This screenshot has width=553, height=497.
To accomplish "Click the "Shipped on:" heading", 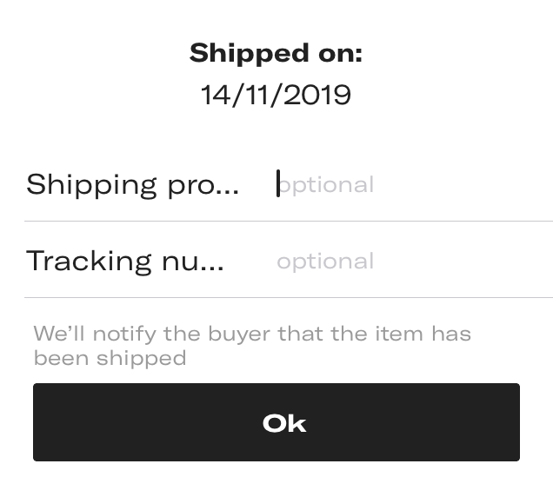I will (x=276, y=53).
